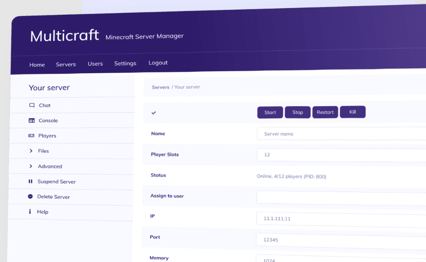
Task: Click the Multicraft logo title
Action: click(65, 36)
